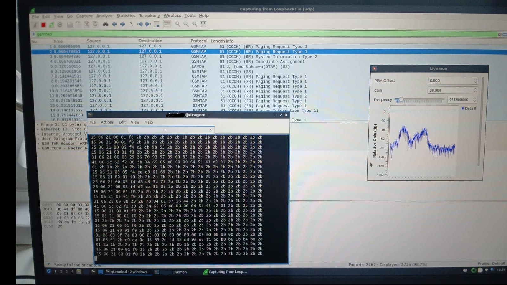This screenshot has height=285, width=507.
Task: Go to specific packet icon
Action: [x=131, y=24]
